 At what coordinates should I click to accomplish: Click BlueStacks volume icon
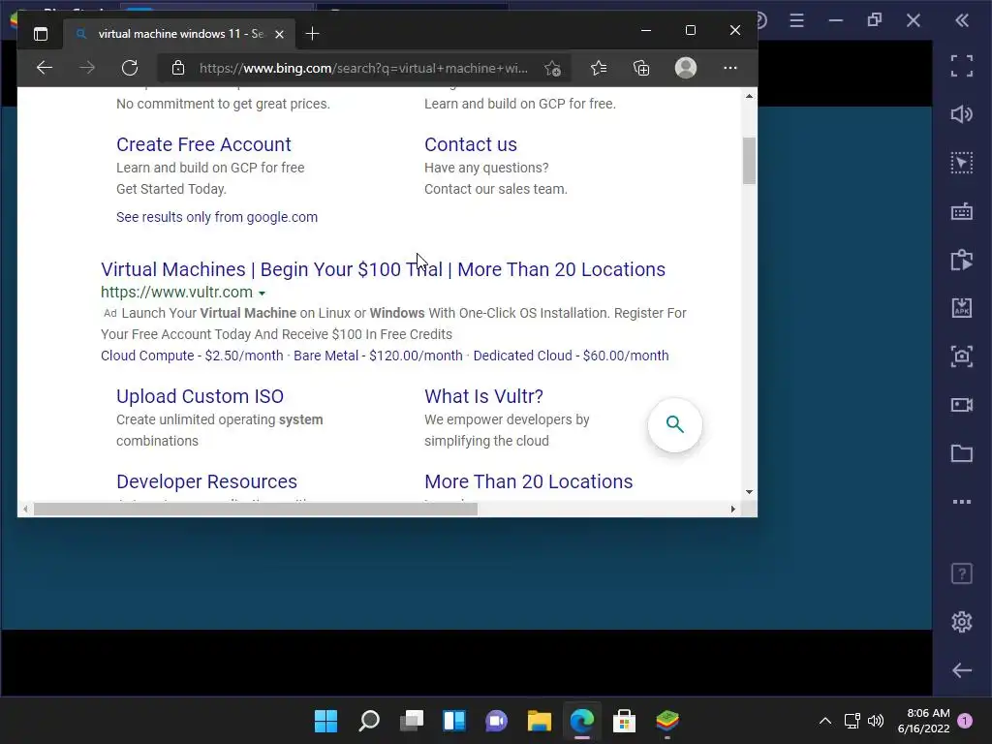(962, 114)
